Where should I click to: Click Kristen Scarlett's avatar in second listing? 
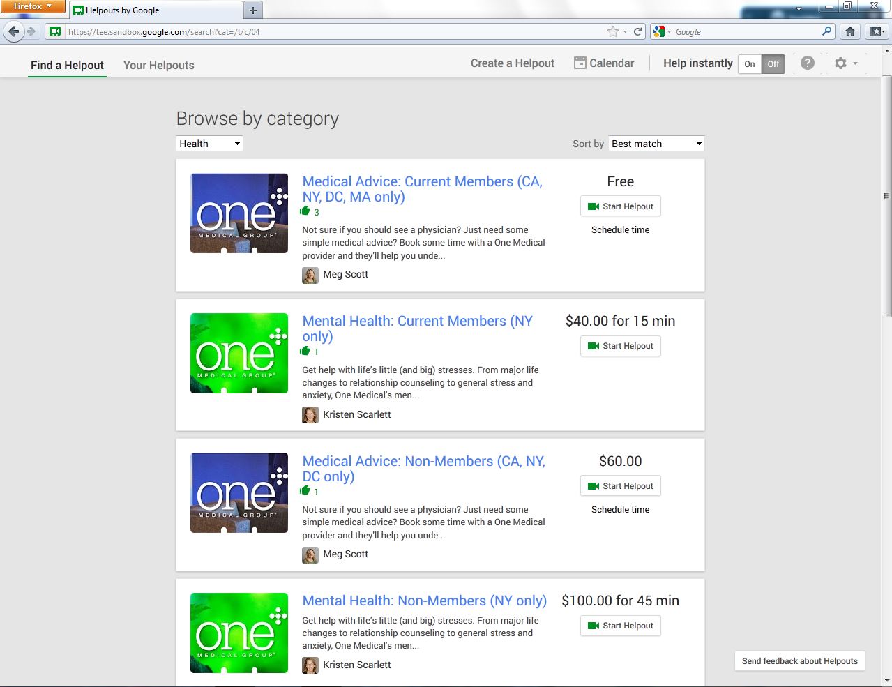coord(310,415)
